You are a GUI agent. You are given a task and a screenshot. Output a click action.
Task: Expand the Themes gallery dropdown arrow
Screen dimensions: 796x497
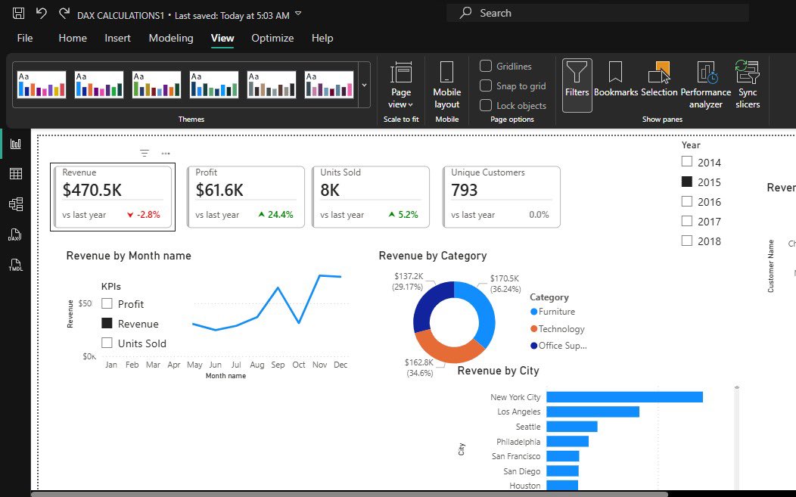(364, 85)
